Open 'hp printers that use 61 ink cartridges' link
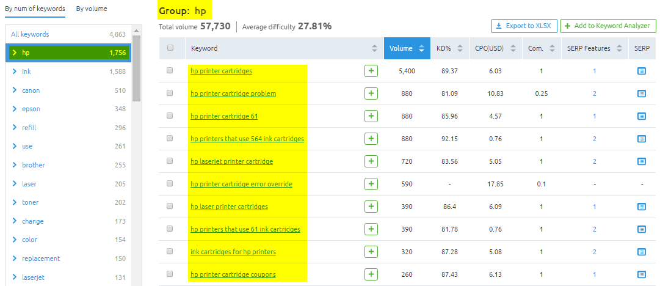Screen dimensions: 660x286 [245, 229]
